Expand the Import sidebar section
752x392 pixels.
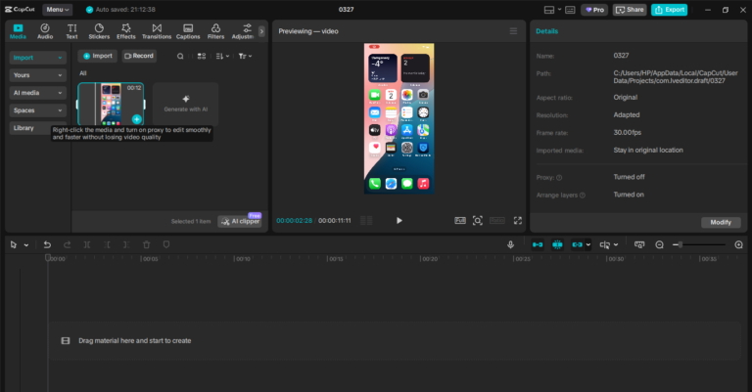coord(37,58)
